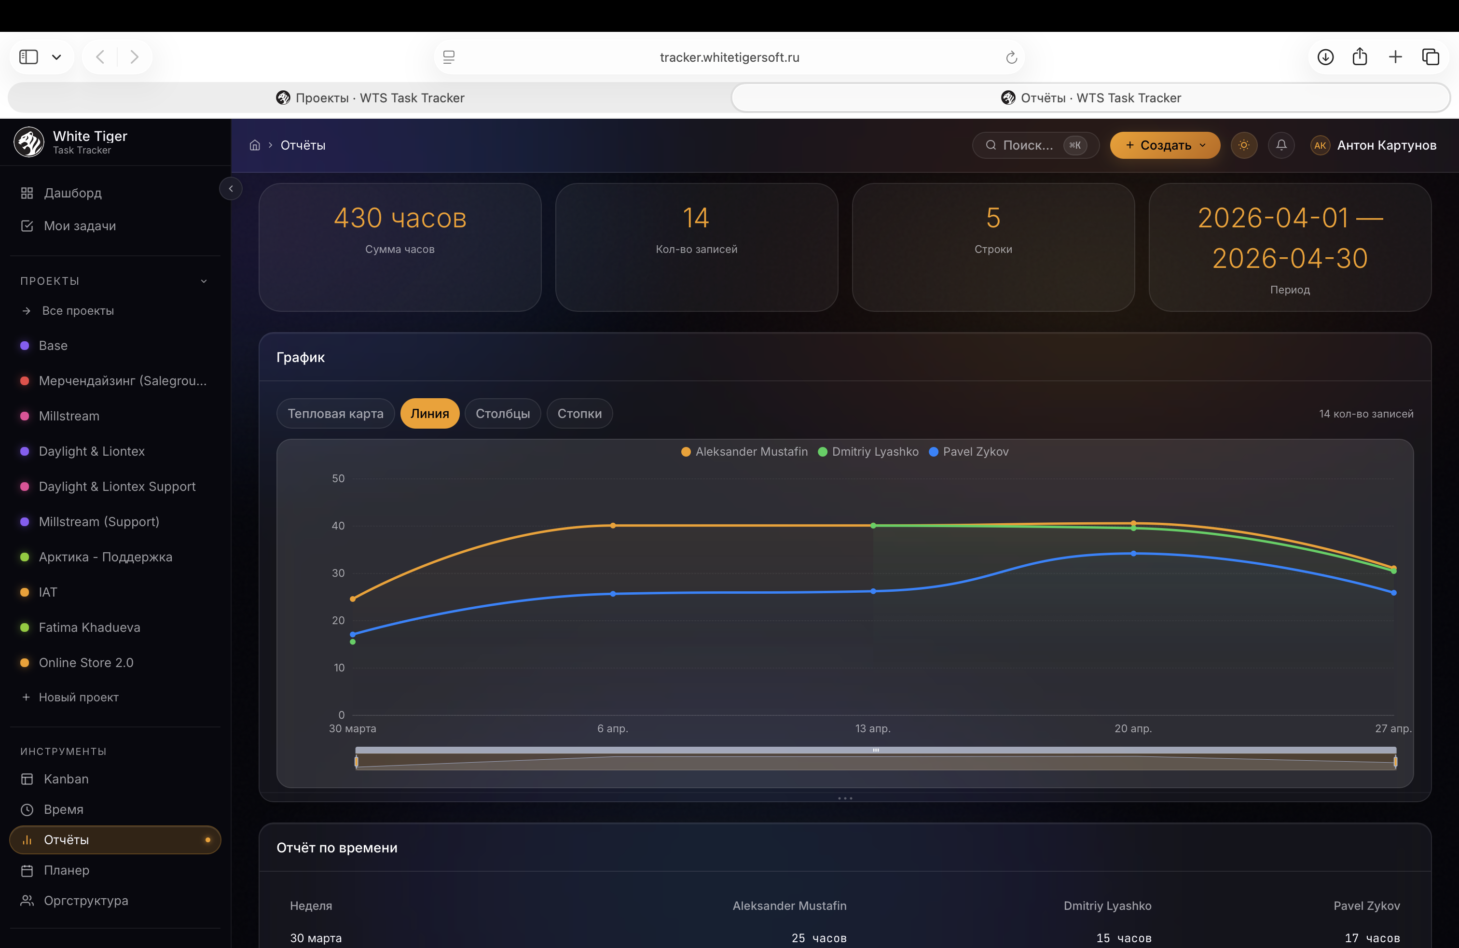1459x948 pixels.
Task: Open the Создать dropdown button
Action: [1165, 145]
